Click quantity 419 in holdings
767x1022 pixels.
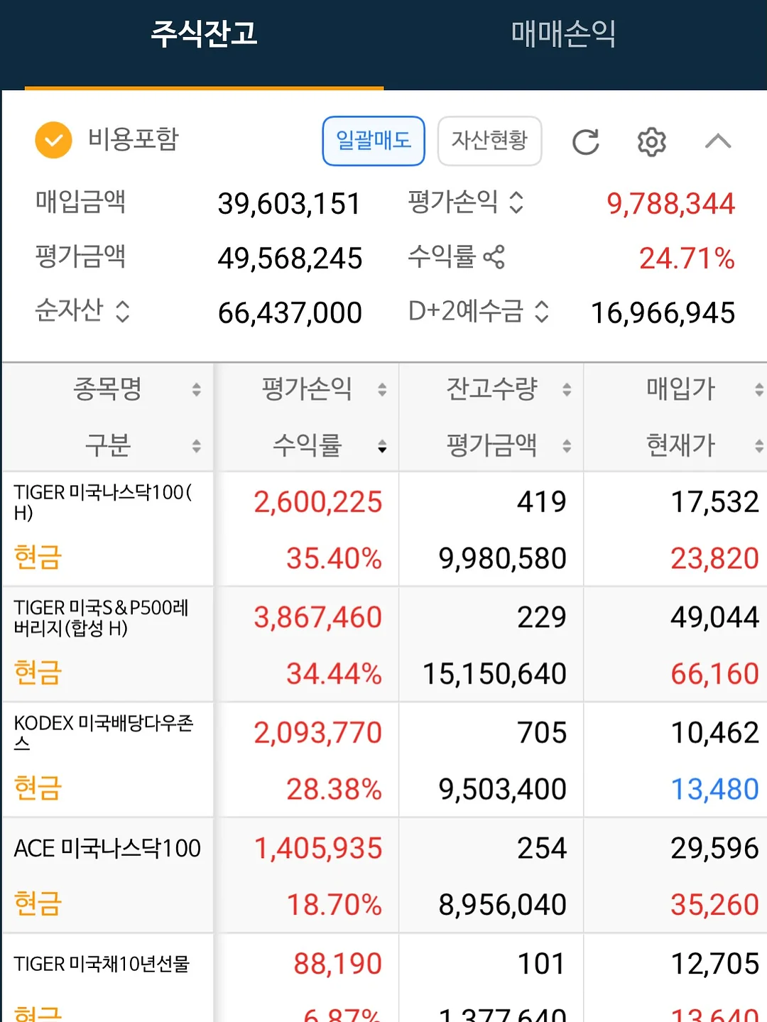pos(542,502)
